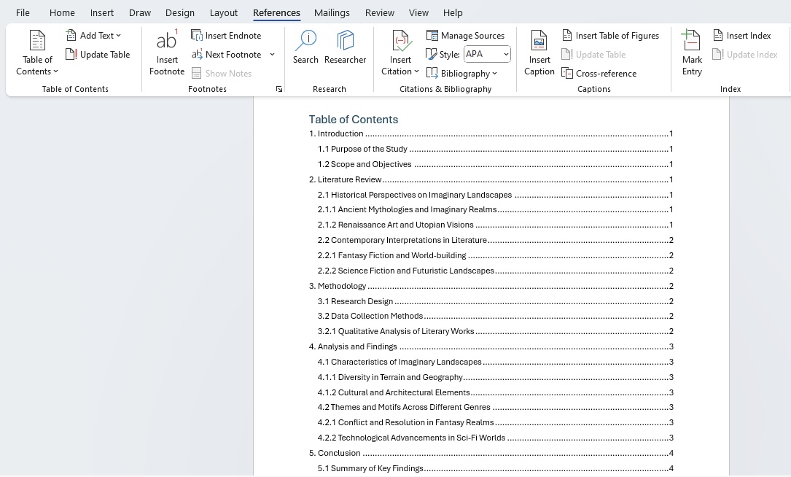Click '4.1.1 Diversity in Terrain and Geography'
This screenshot has width=791, height=477.
coord(496,377)
